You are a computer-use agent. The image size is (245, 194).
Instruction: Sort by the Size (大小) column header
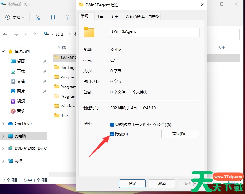[221, 48]
